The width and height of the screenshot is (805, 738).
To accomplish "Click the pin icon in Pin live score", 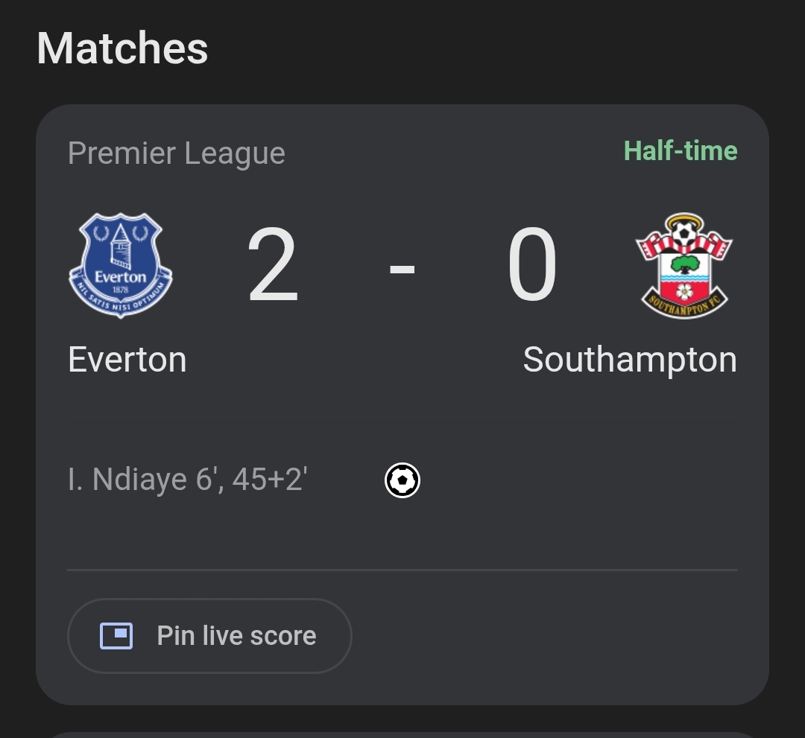I will tap(116, 636).
